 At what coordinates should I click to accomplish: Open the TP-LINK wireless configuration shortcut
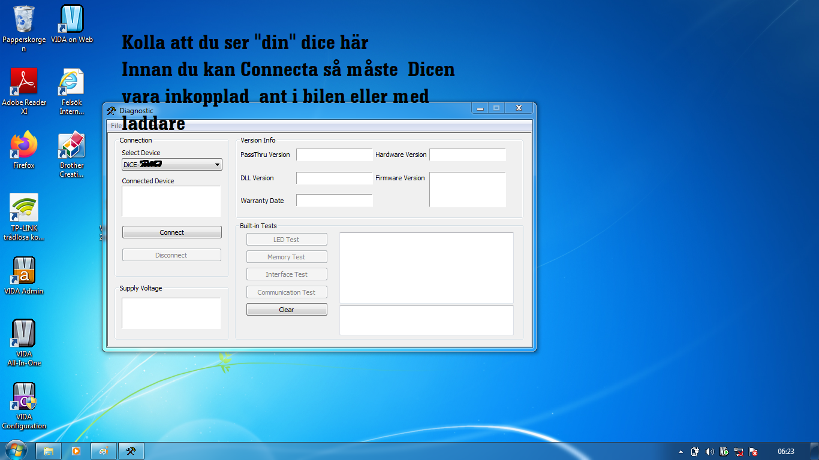coord(24,217)
